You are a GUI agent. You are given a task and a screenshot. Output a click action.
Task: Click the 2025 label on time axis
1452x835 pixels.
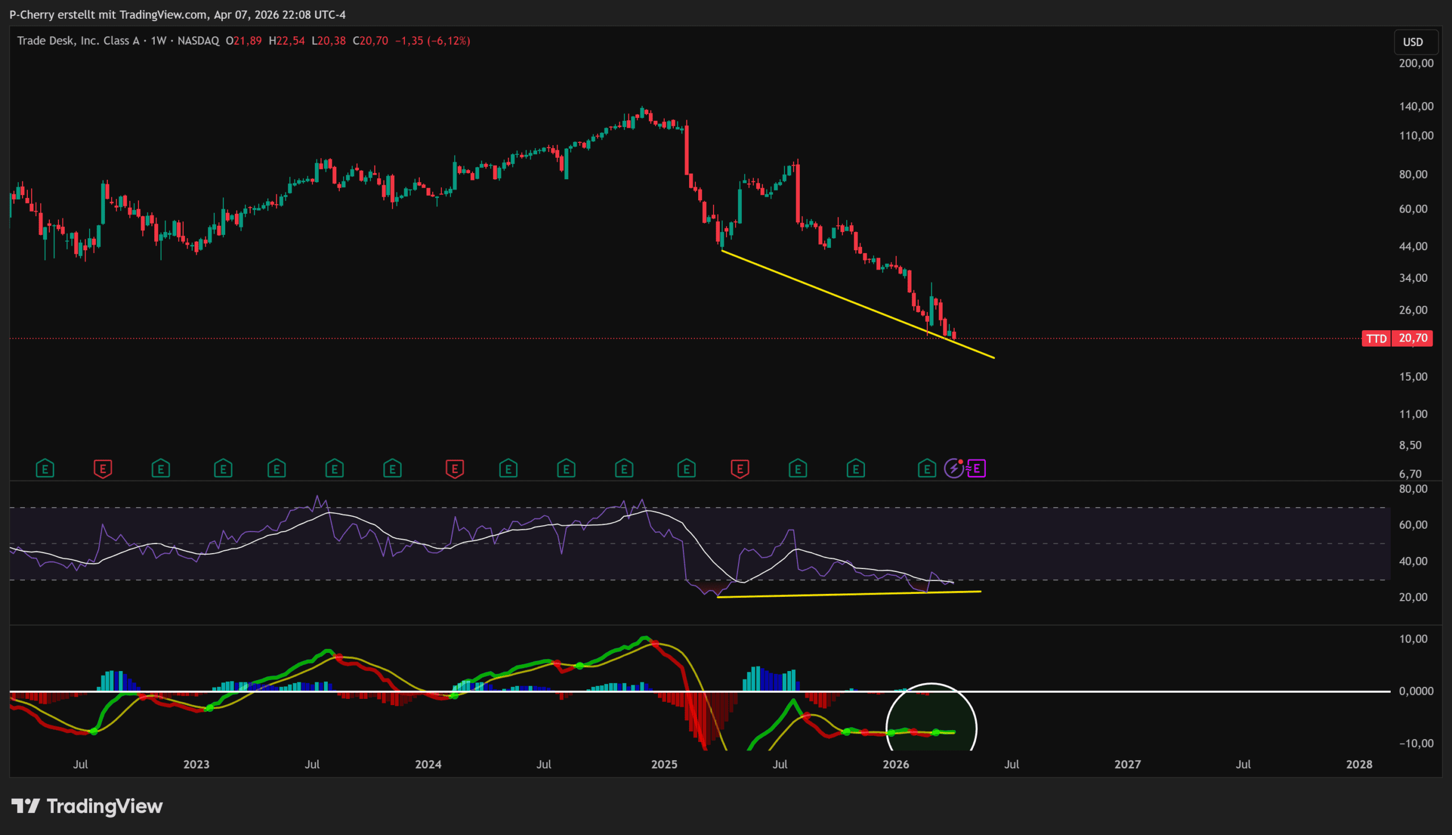point(664,764)
